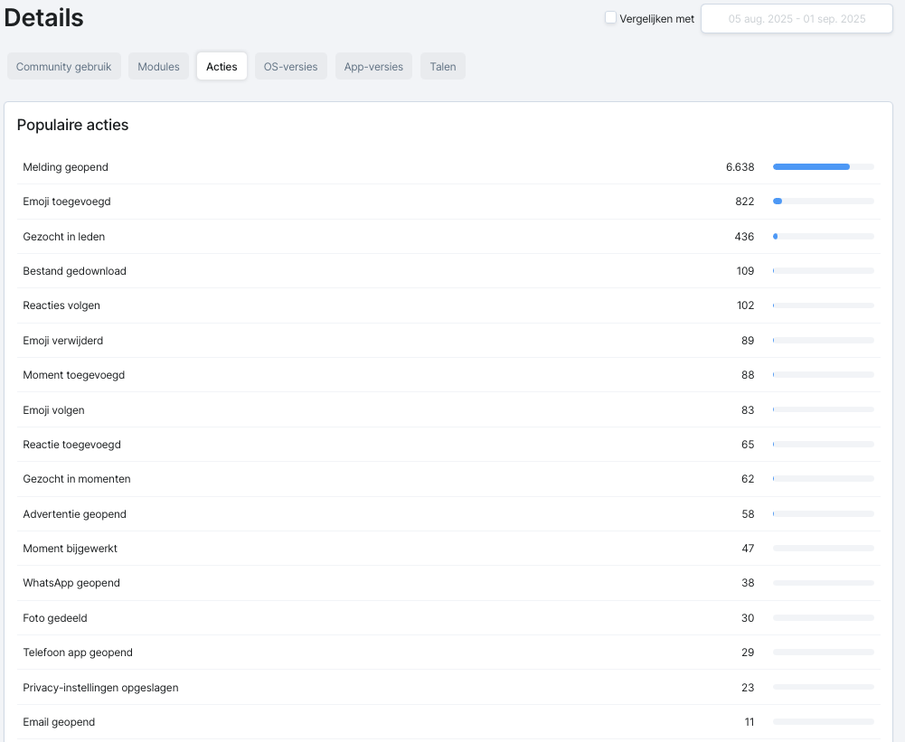The height and width of the screenshot is (742, 905).
Task: Click the 'Melding geopend' row label
Action: [65, 167]
